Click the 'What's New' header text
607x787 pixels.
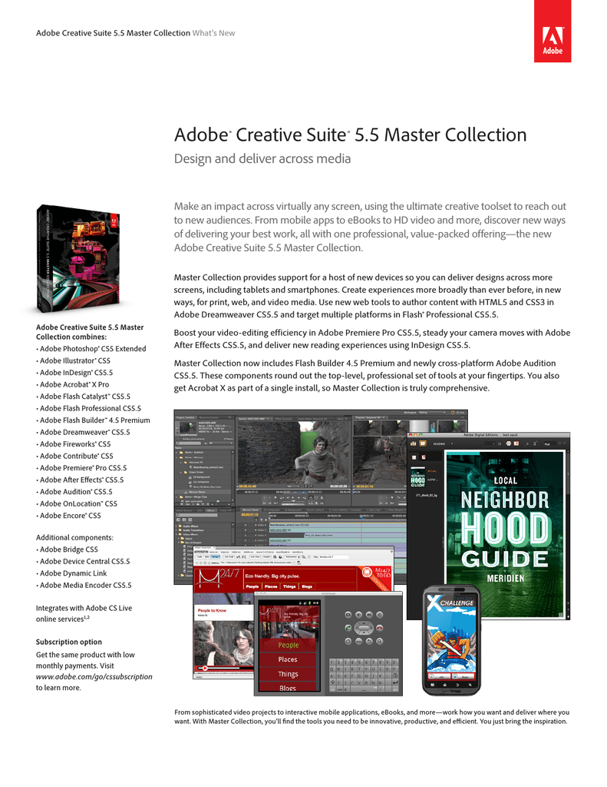click(x=213, y=33)
